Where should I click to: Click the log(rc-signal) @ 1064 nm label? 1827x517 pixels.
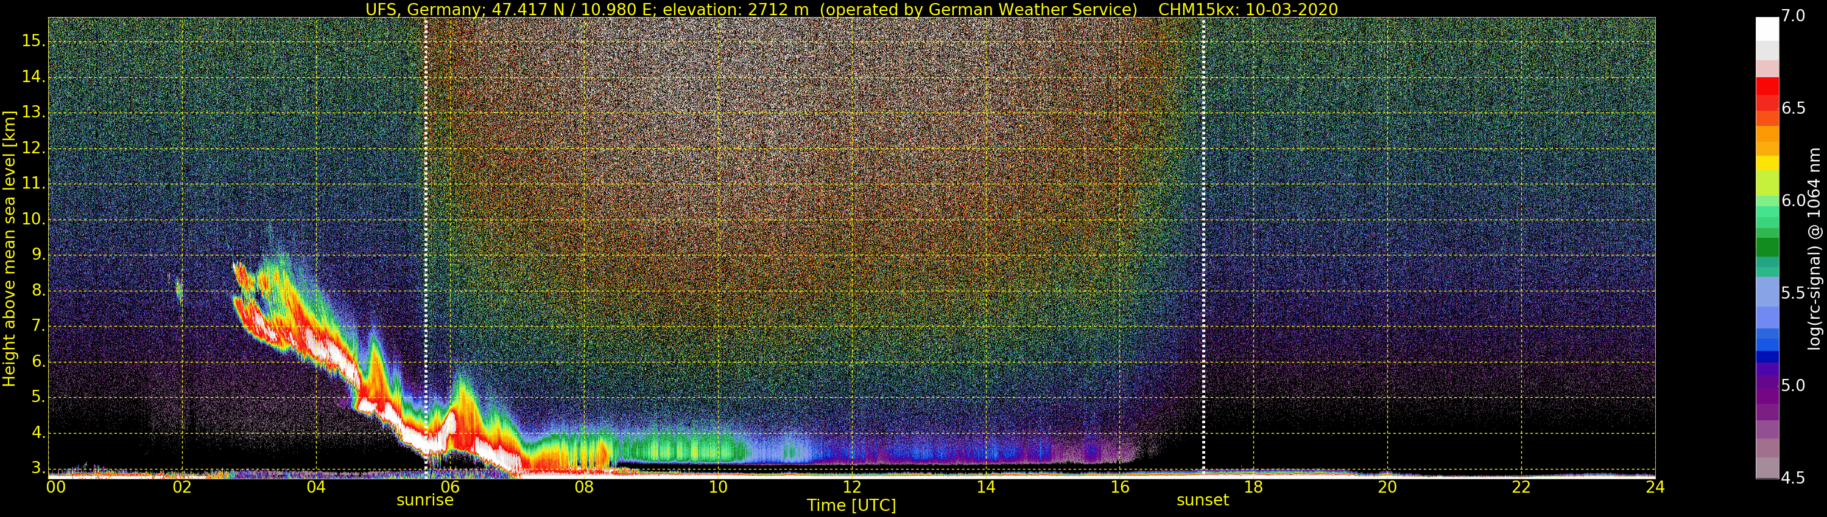pyautogui.click(x=1814, y=249)
